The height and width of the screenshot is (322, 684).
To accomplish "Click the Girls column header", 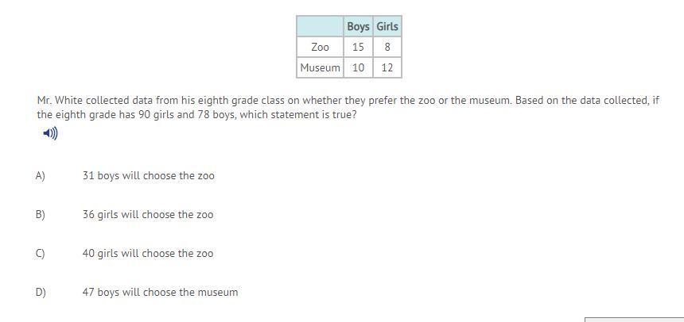I will [387, 26].
